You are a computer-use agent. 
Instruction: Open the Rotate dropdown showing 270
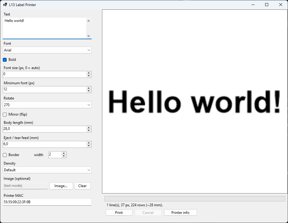click(47, 105)
